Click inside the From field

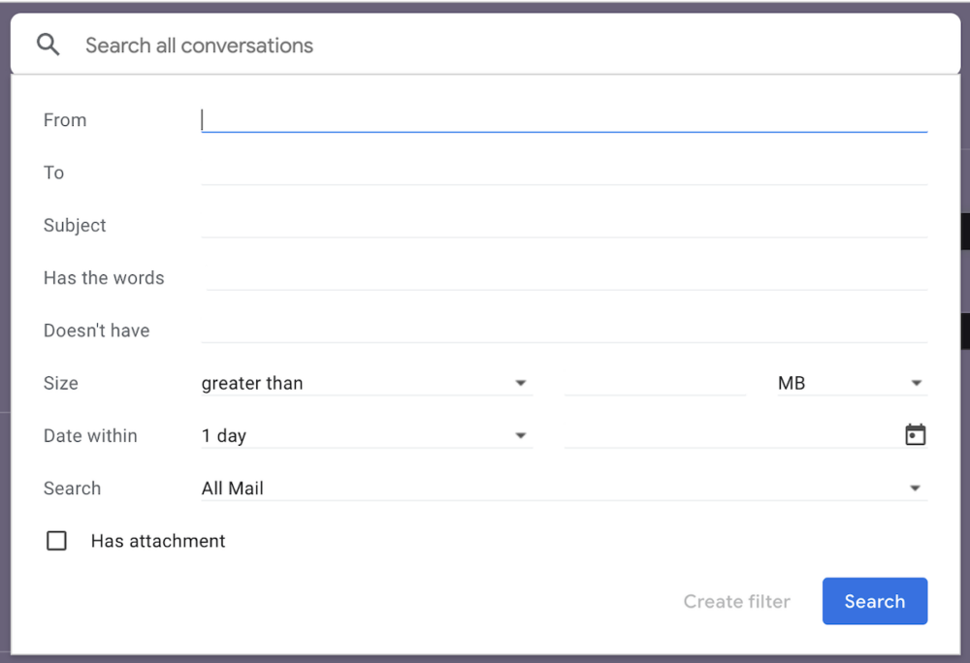point(563,118)
